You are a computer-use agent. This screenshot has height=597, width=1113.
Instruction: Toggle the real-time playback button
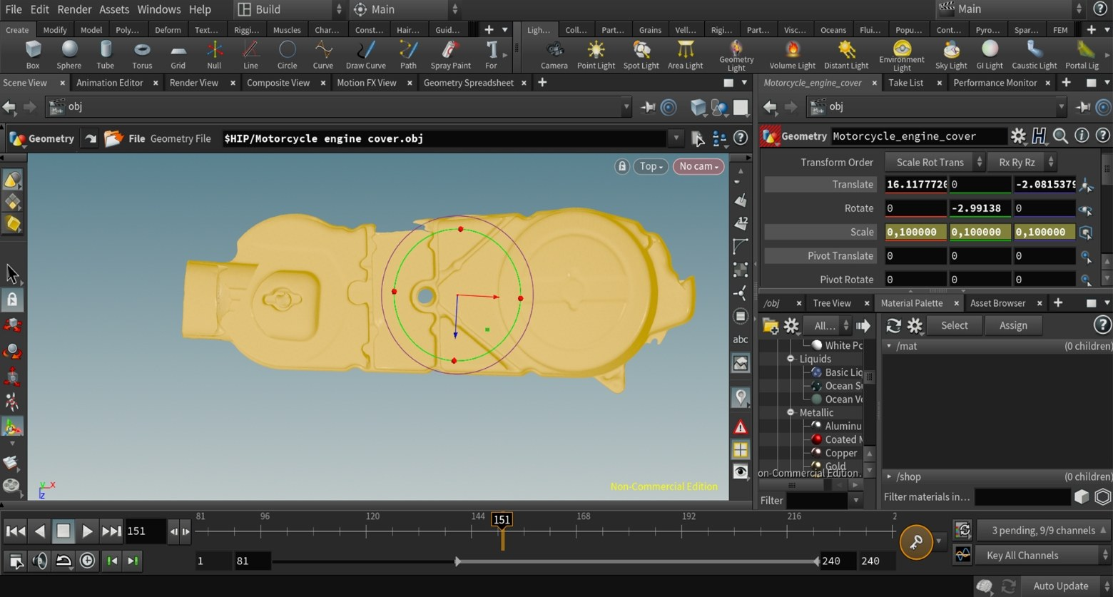[x=87, y=561]
